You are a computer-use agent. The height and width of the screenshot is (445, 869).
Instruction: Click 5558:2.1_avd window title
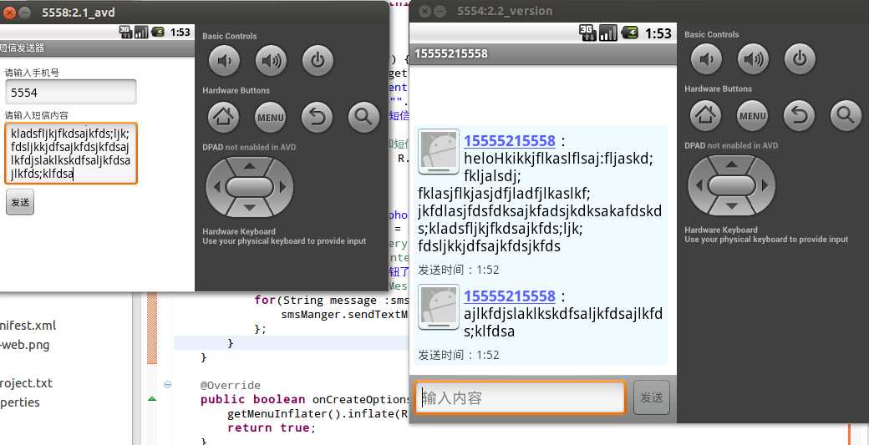point(79,13)
